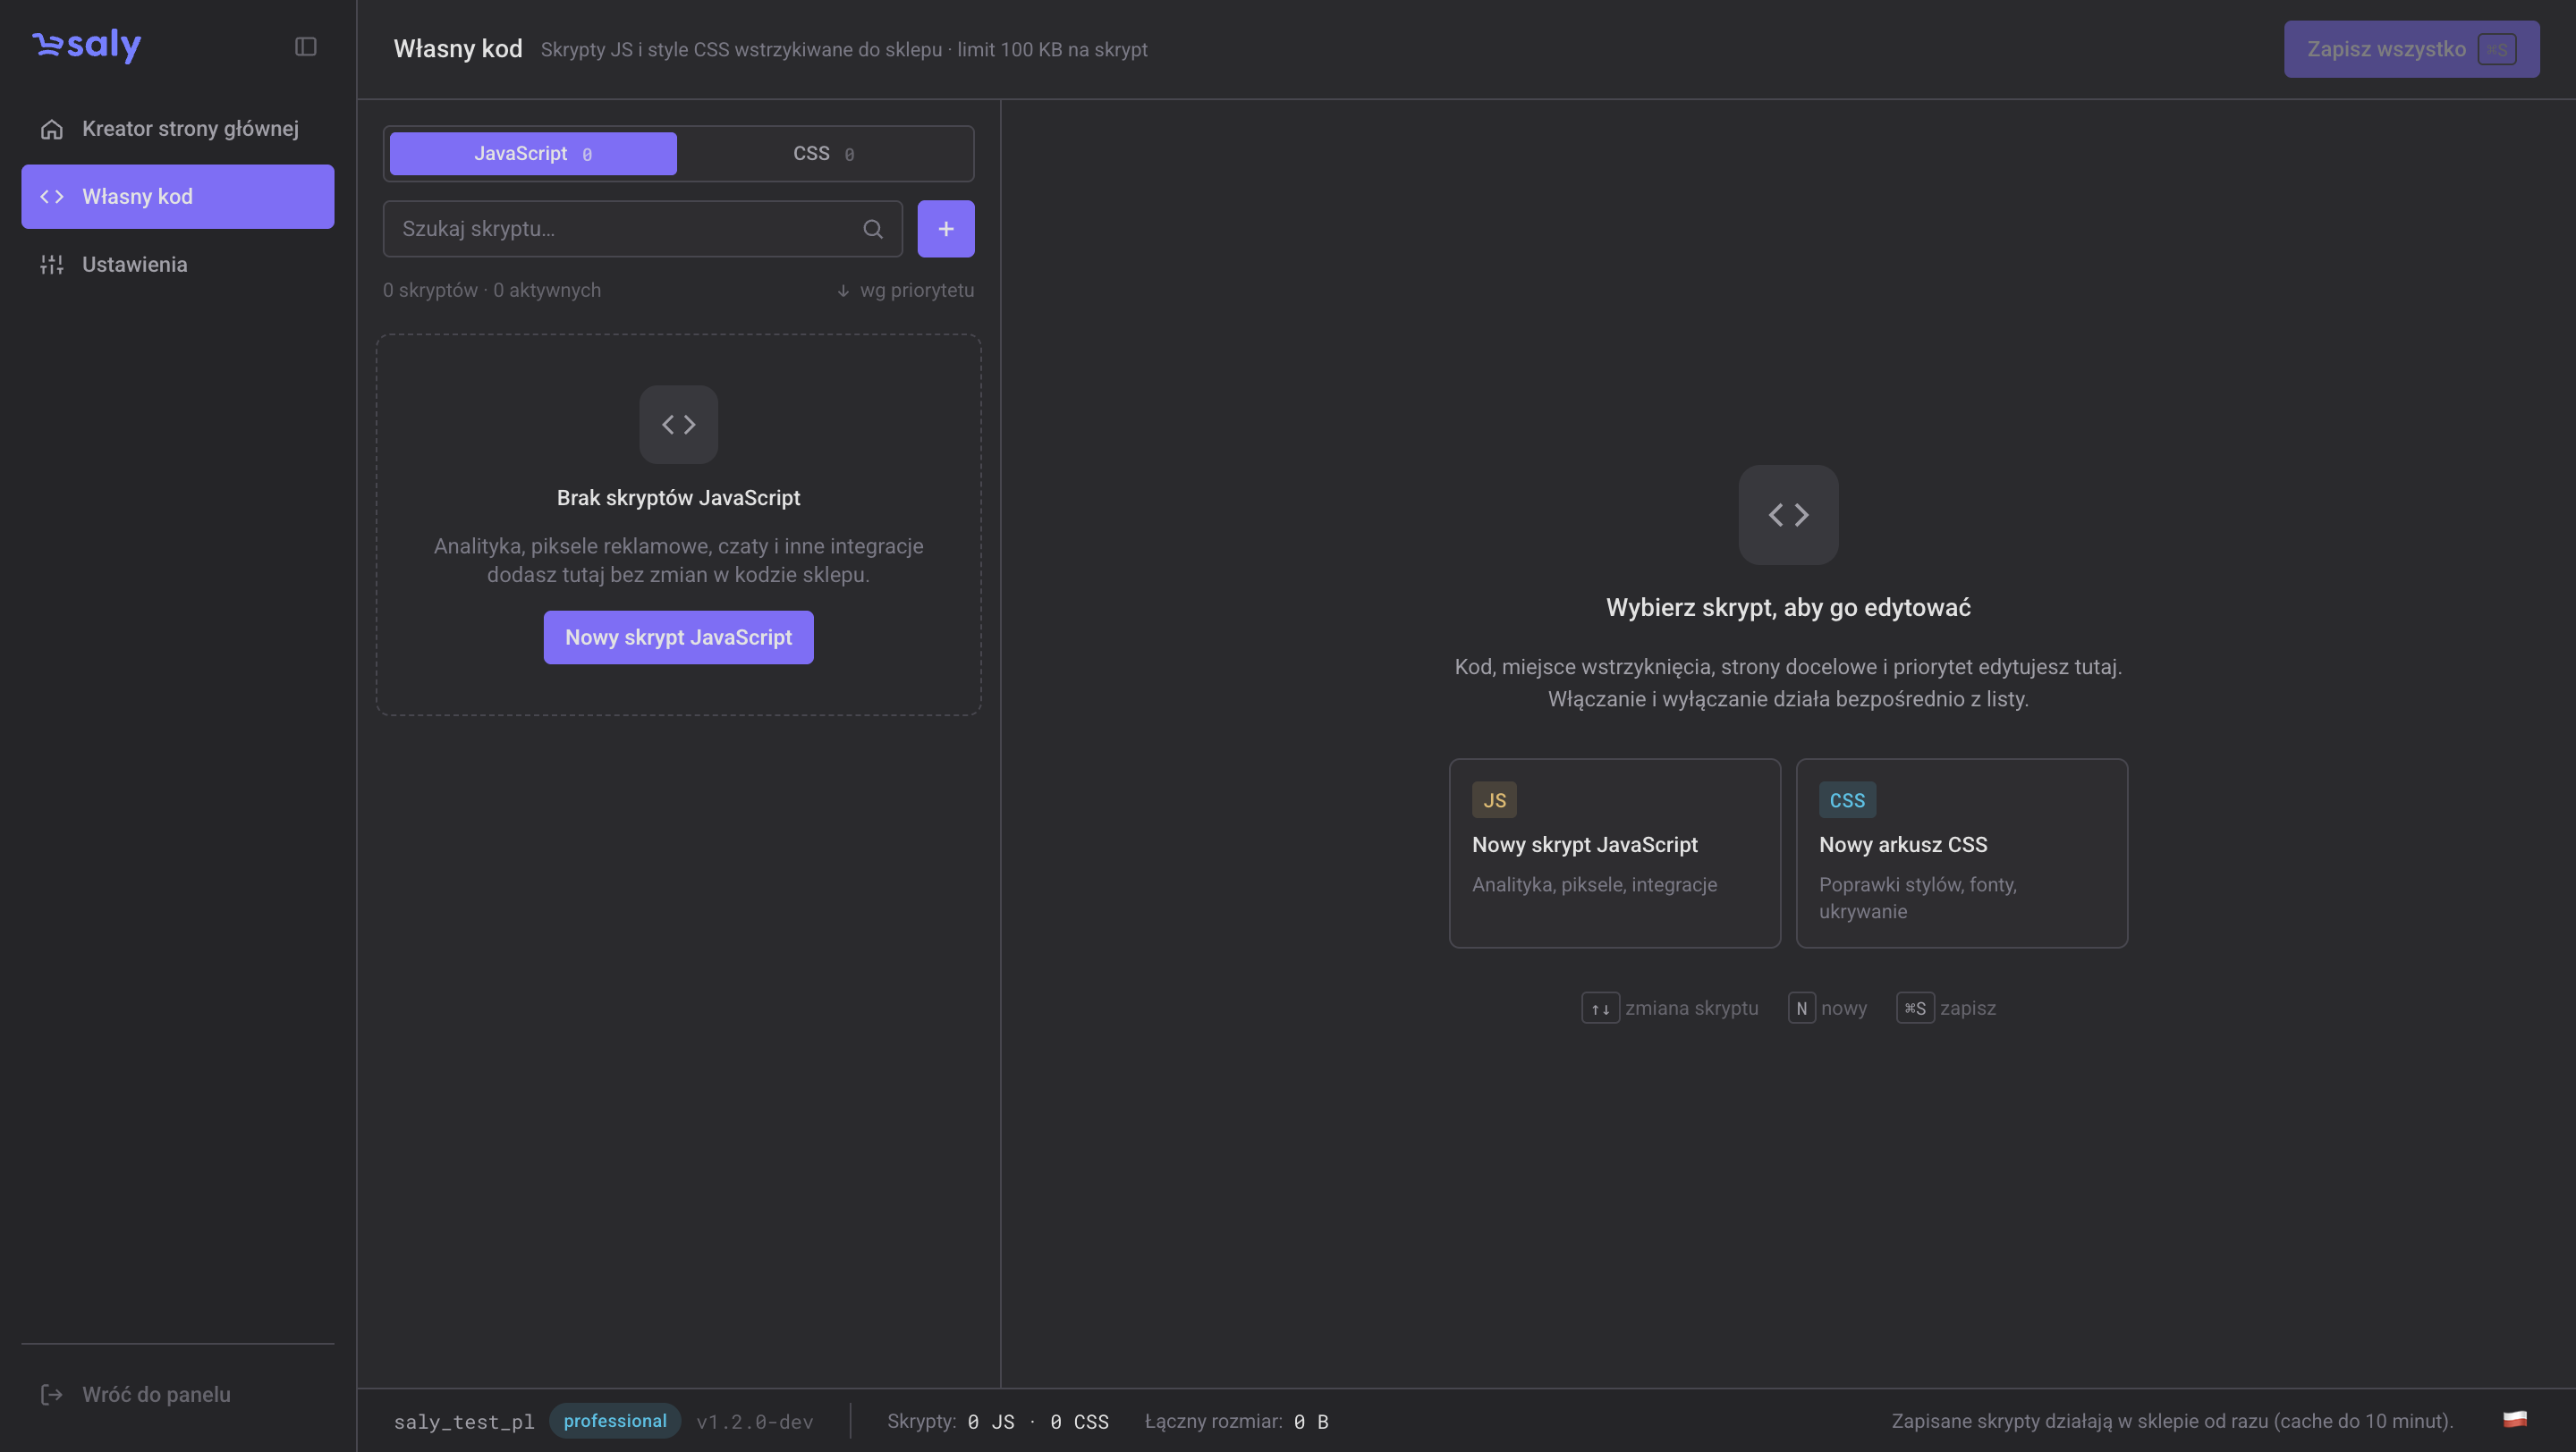The image size is (2576, 1452).
Task: Open Ustawienia settings page
Action: [x=178, y=265]
